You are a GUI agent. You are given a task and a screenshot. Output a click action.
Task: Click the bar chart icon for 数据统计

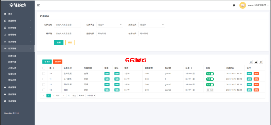(x=5, y=21)
